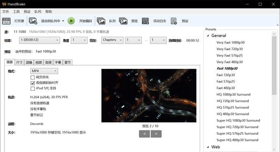The image size is (280, 152).
Task: Open the 队列 menu in menu bar
Action: pyautogui.click(x=38, y=12)
